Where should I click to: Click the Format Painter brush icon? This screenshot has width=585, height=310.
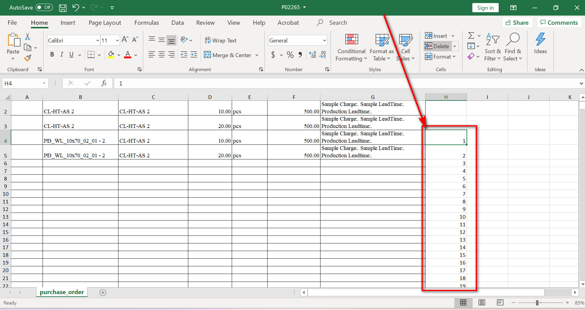28,58
